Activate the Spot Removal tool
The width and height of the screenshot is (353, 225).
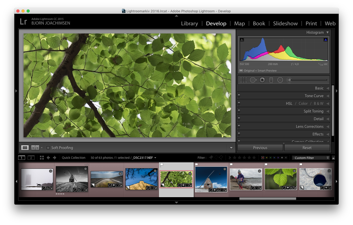253,80
